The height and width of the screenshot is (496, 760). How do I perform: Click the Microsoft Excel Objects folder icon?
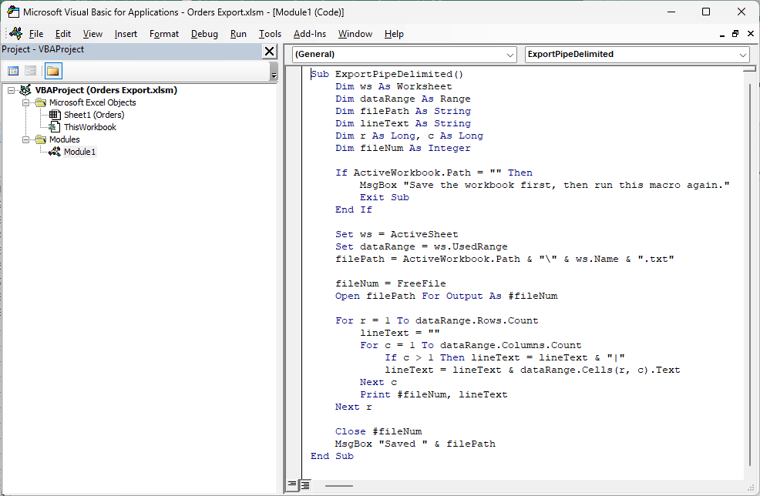click(x=41, y=102)
